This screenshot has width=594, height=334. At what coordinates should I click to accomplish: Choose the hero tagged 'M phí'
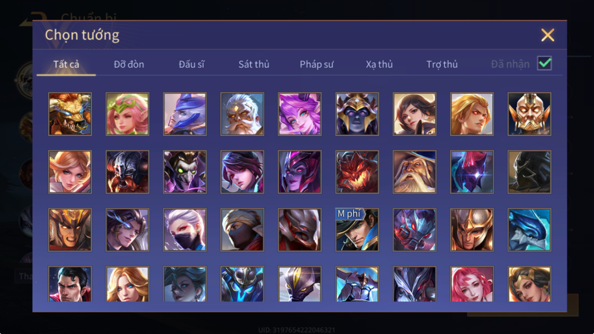[x=357, y=230]
